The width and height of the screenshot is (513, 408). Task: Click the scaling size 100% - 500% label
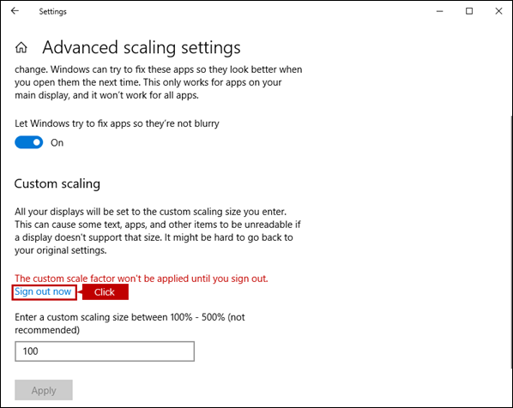tap(130, 323)
